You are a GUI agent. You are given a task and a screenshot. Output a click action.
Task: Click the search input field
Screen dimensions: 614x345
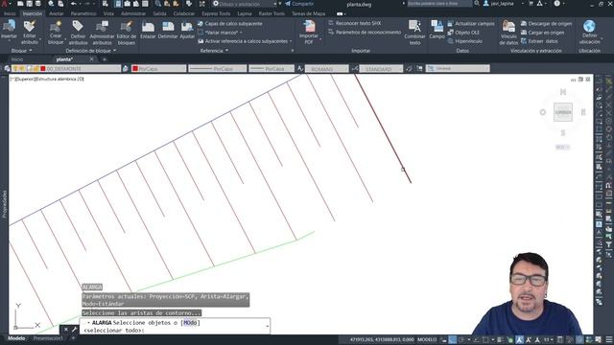[439, 4]
